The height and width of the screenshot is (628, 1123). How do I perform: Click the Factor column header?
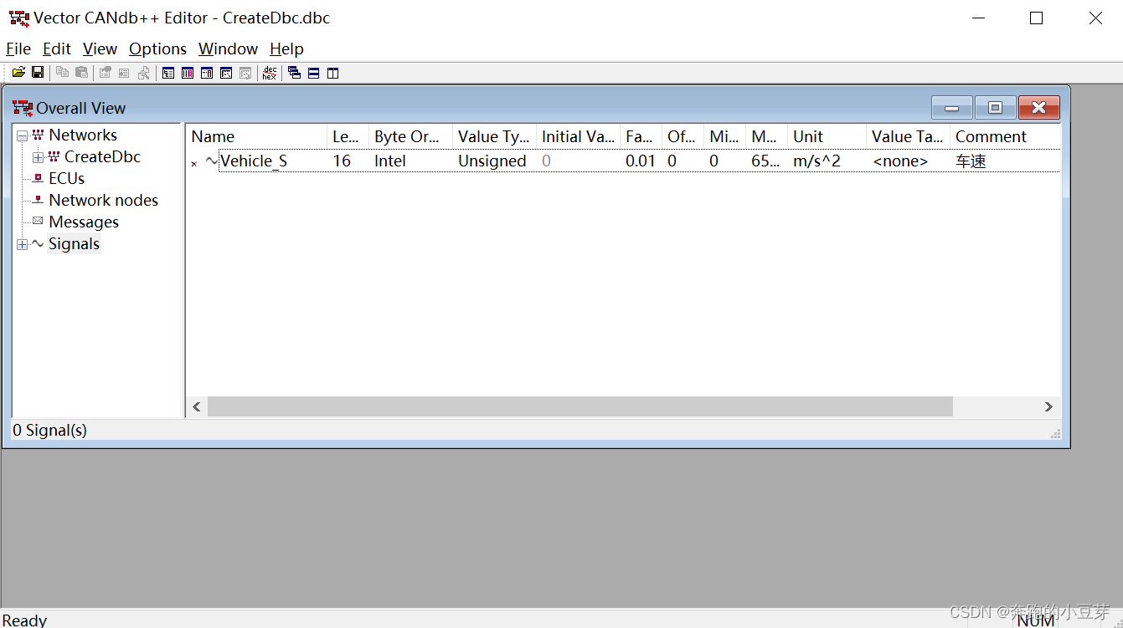pyautogui.click(x=641, y=136)
